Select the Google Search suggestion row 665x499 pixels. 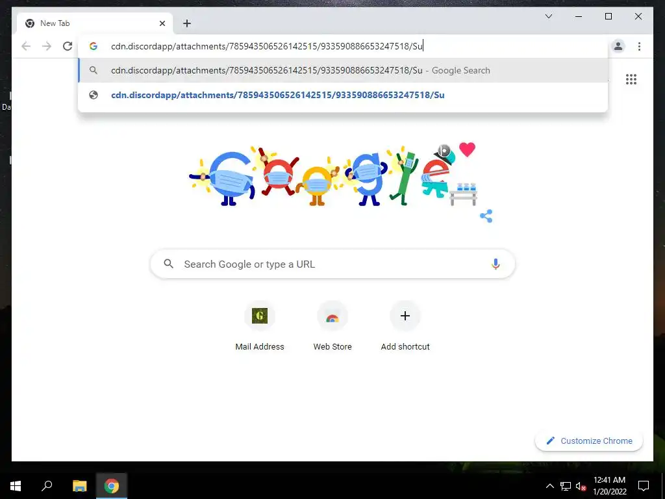click(343, 70)
